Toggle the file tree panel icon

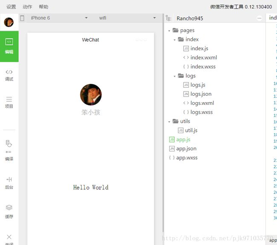[168, 18]
